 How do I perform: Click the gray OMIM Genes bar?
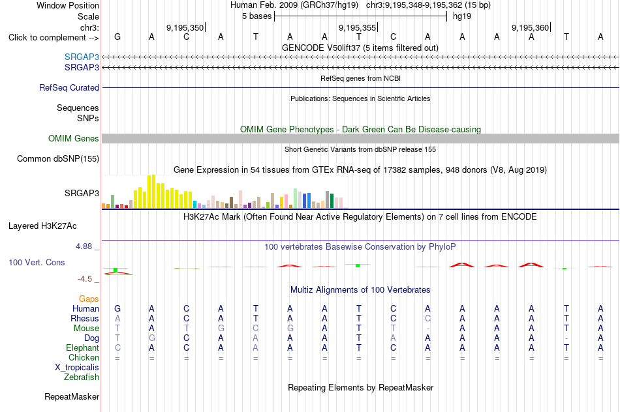[x=361, y=138]
